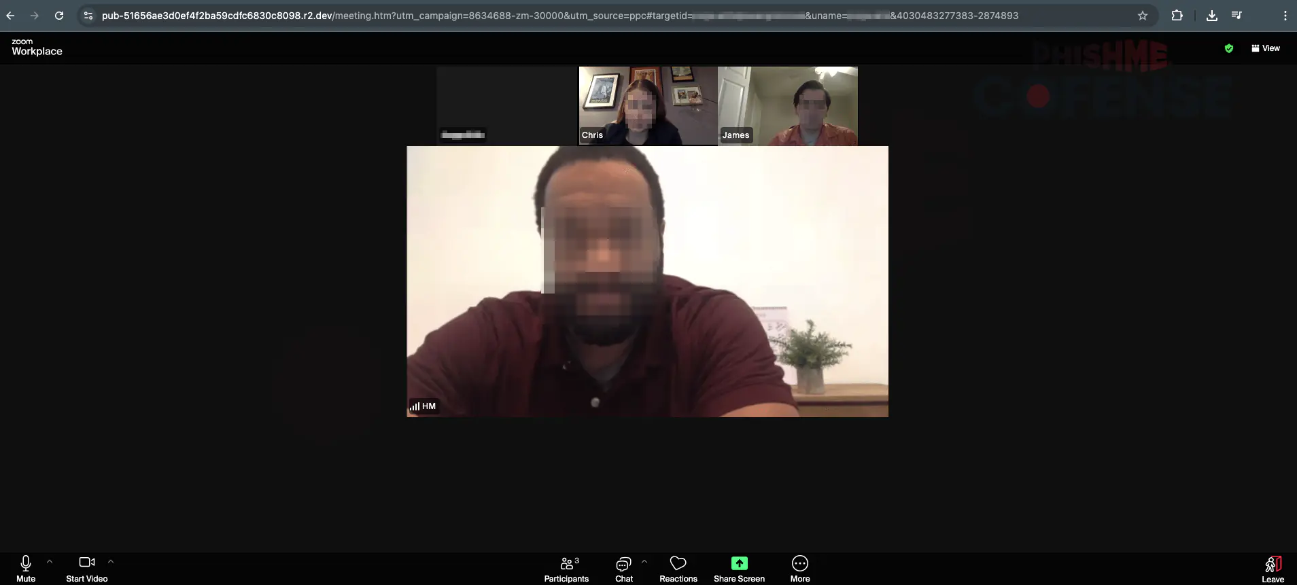1297x585 pixels.
Task: Open the View layout menu
Action: coord(1265,48)
